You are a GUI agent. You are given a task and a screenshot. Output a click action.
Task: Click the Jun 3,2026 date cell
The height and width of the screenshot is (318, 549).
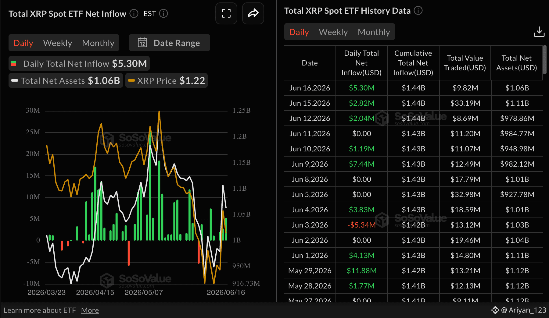(310, 225)
